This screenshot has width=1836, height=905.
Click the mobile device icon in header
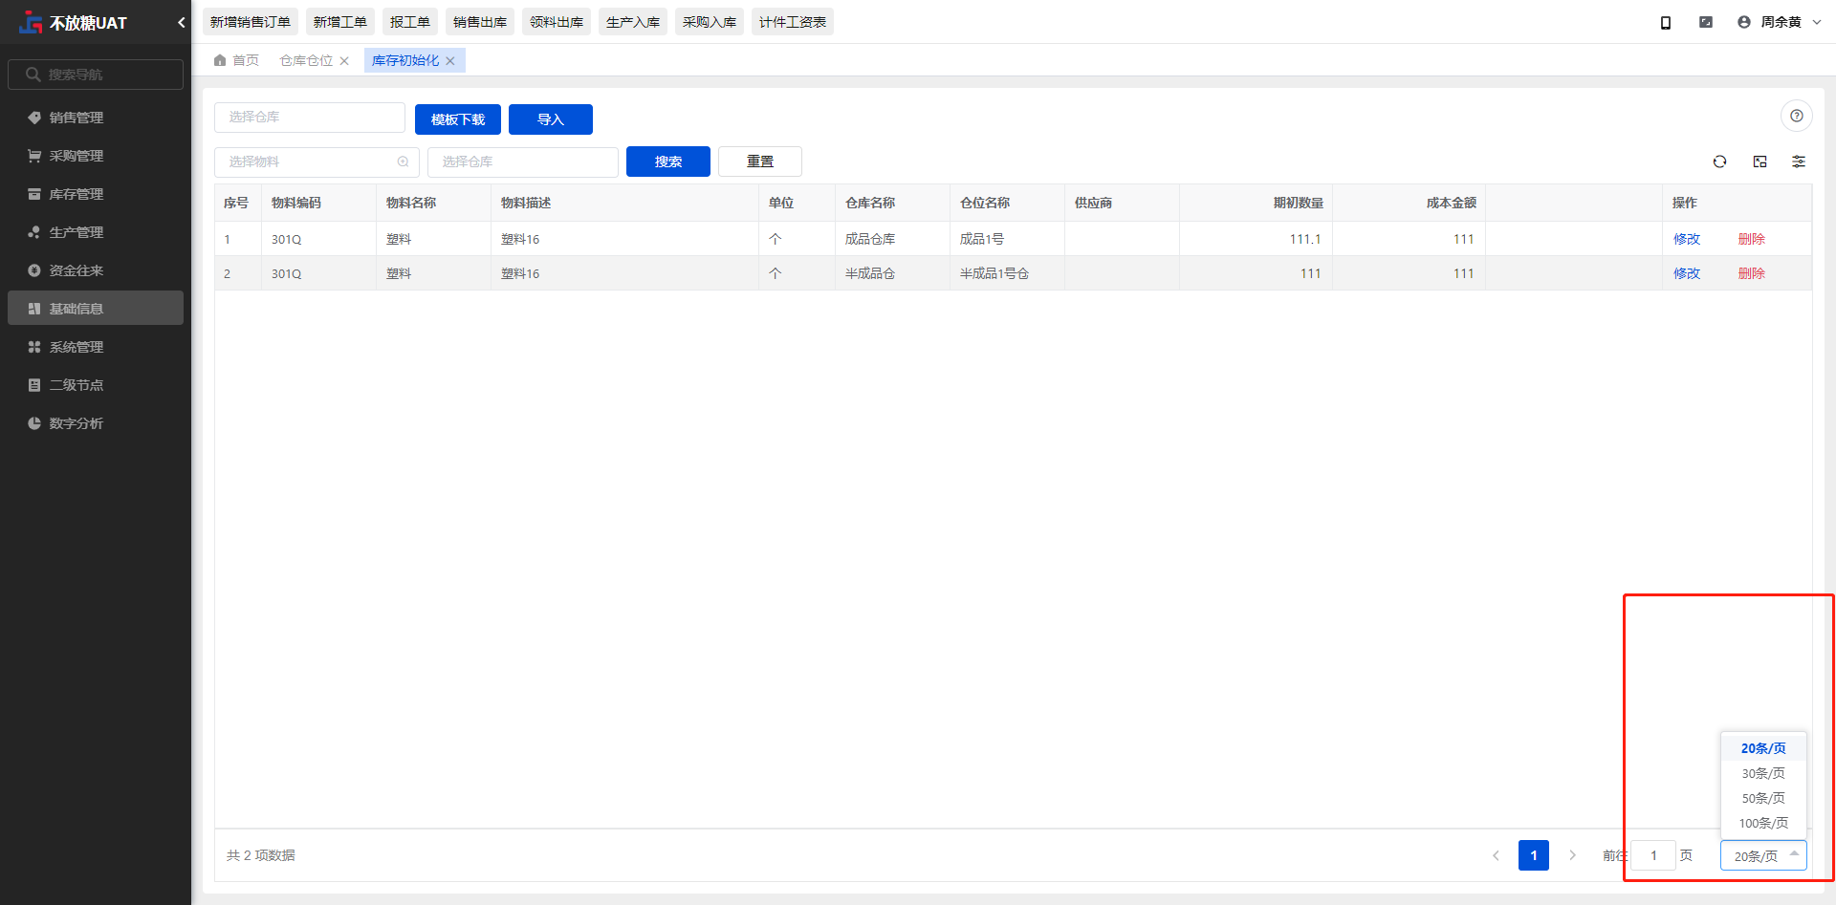pyautogui.click(x=1666, y=22)
